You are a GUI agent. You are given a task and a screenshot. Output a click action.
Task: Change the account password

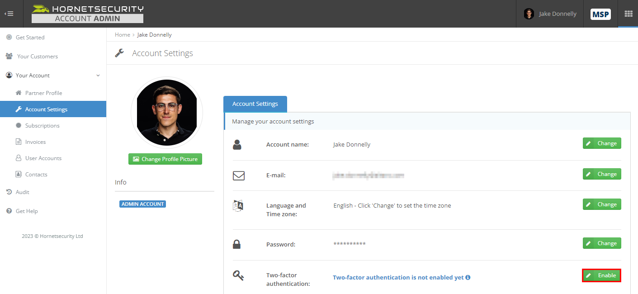click(601, 243)
